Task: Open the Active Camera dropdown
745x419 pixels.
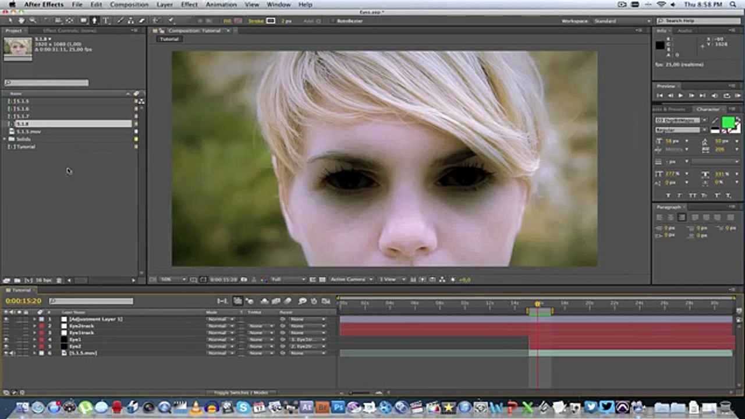Action: pyautogui.click(x=352, y=279)
